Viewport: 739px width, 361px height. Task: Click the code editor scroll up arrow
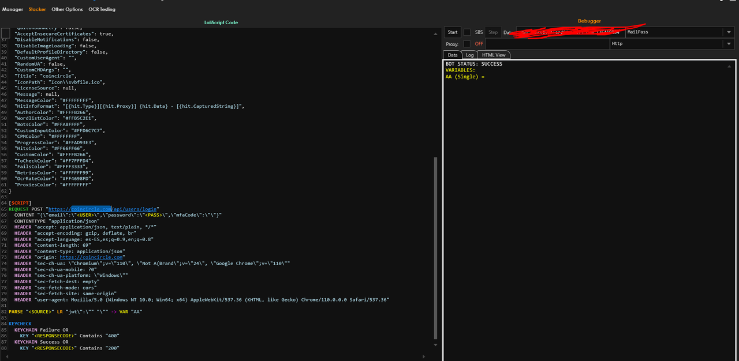(x=436, y=34)
